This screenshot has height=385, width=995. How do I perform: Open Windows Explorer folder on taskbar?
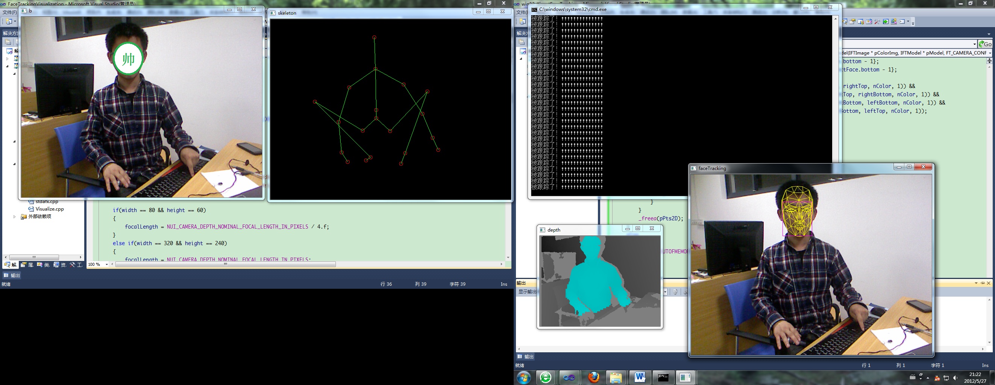coord(616,377)
